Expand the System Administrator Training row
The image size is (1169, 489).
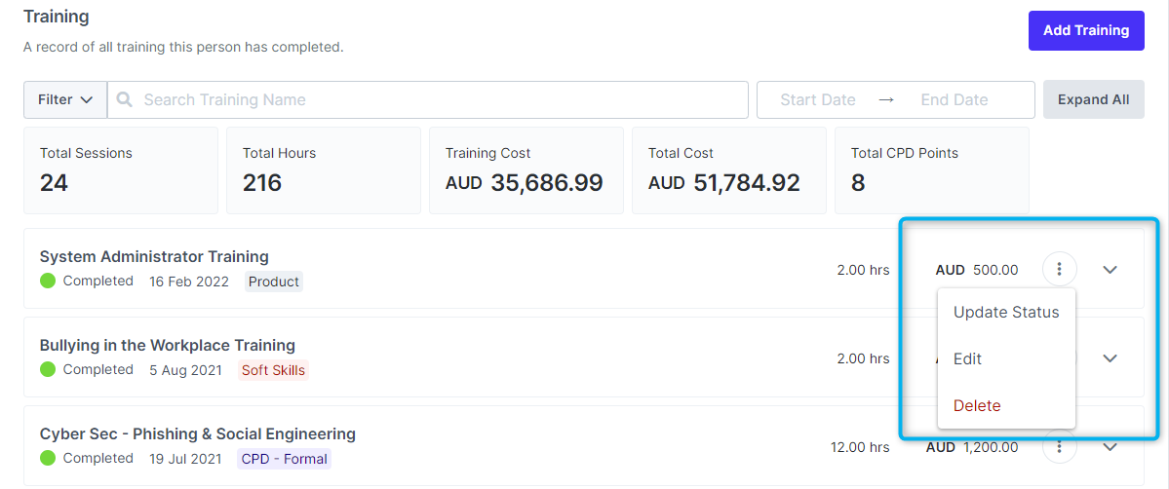pos(1110,270)
